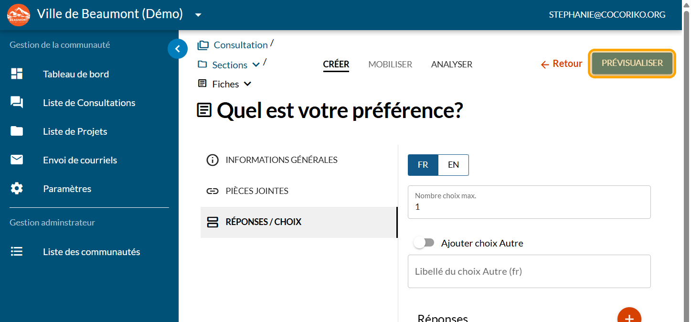Switch language to FR
Viewport: 691px width, 322px height.
[423, 165]
